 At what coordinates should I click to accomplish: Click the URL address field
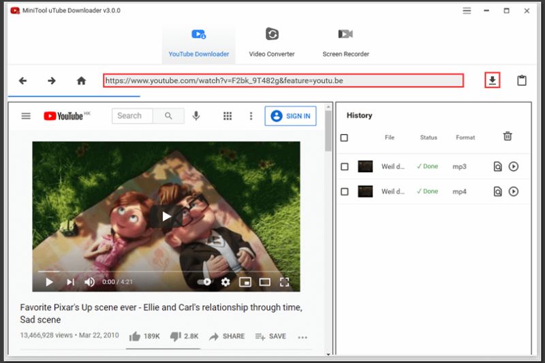pyautogui.click(x=283, y=80)
